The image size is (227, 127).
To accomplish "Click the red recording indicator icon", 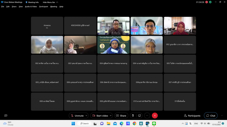I will (207, 2).
